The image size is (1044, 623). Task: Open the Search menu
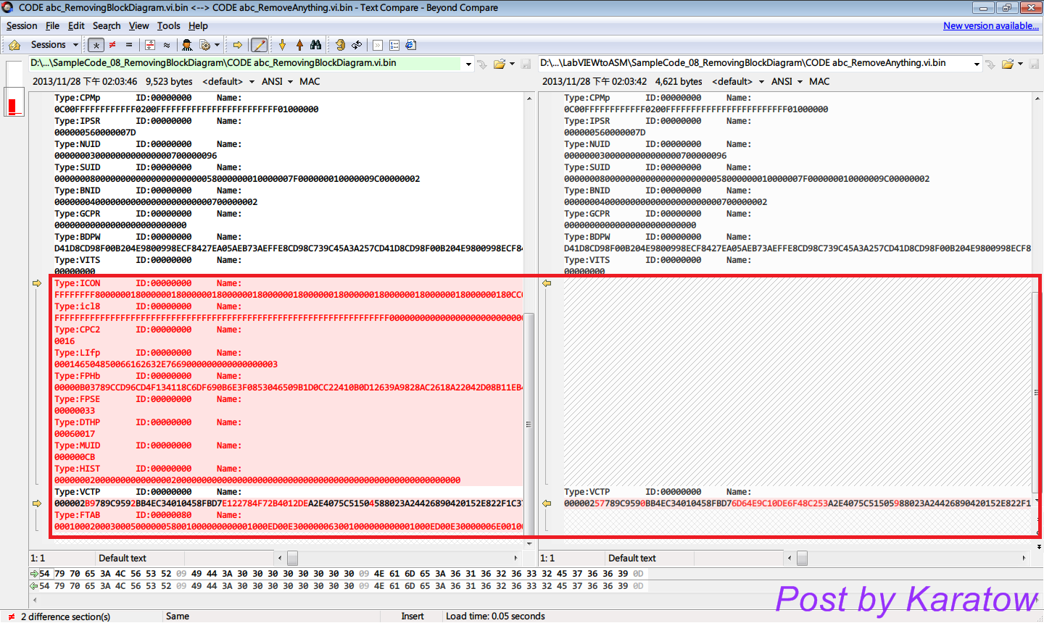click(x=107, y=25)
